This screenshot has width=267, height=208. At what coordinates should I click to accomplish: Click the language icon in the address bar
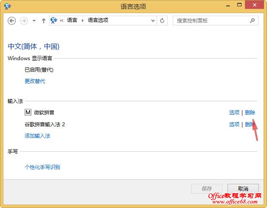[54, 21]
